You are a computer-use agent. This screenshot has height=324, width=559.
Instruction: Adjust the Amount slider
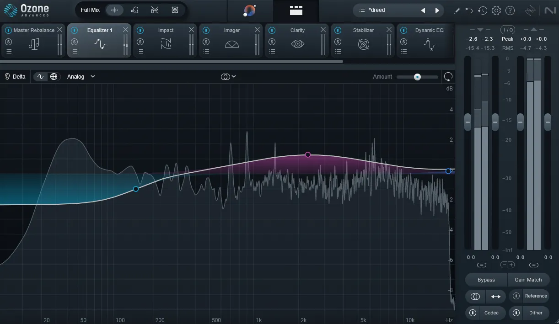click(417, 77)
